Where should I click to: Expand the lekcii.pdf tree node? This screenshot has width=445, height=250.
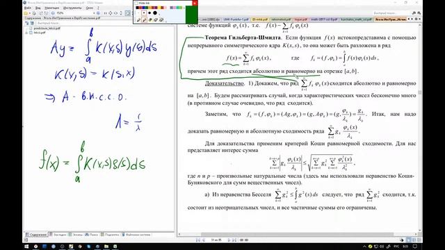coord(26,33)
